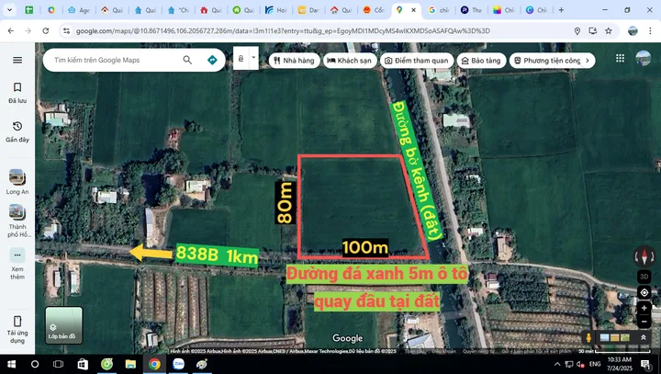Click the location permission icon in address bar

[577, 31]
